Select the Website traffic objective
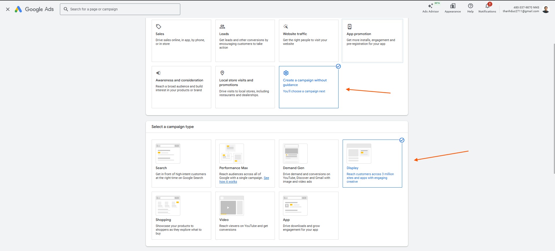555x251 pixels. (x=308, y=41)
